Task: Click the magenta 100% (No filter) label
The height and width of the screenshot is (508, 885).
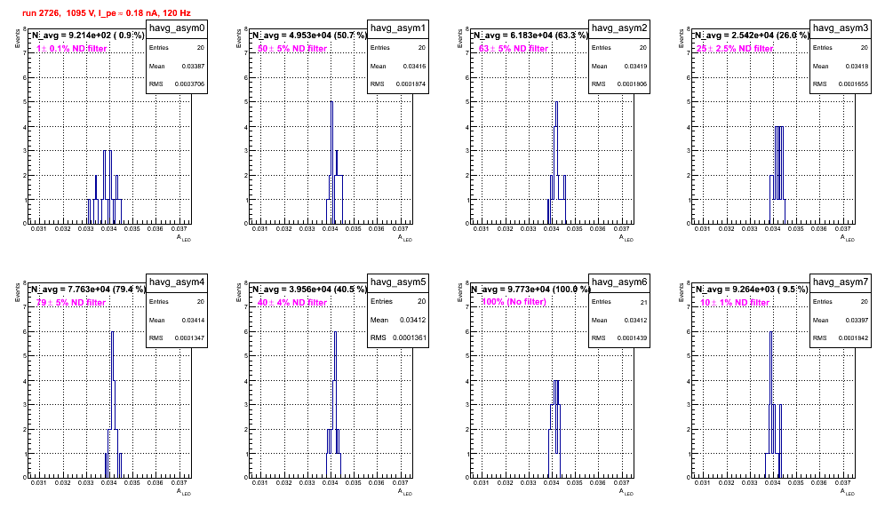Action: [x=514, y=302]
